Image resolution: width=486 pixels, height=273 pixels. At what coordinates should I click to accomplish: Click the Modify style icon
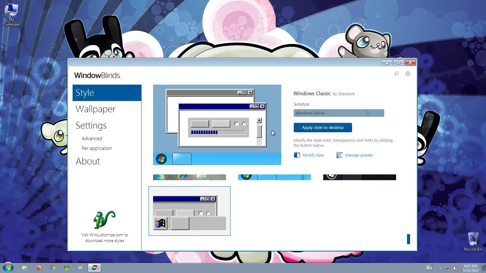point(297,155)
